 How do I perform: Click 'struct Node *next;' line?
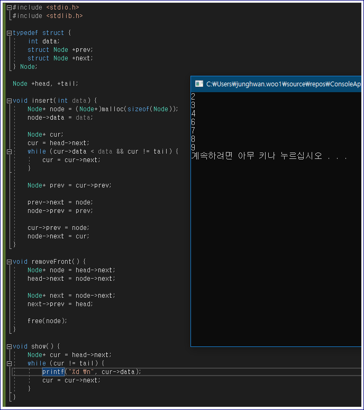pos(60,58)
